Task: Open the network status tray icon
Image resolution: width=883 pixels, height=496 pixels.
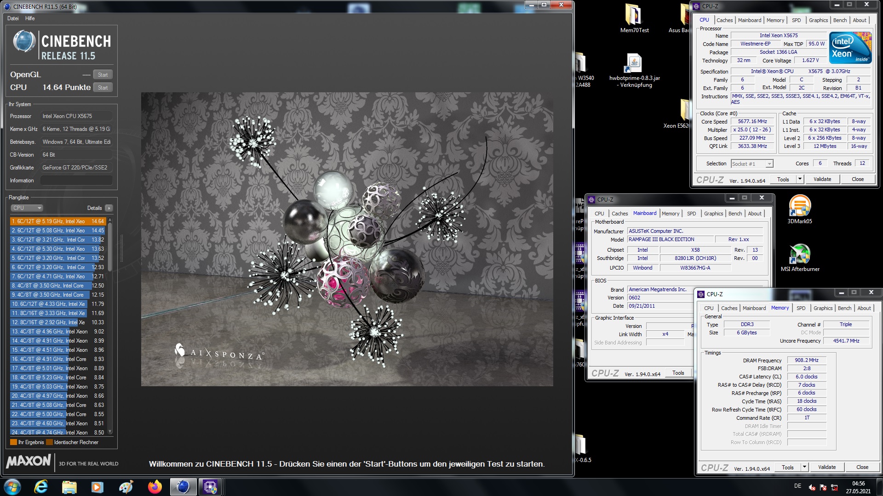Action: pos(834,487)
